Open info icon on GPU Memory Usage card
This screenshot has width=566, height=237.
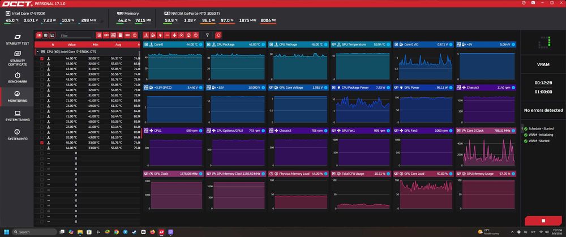click(513, 174)
